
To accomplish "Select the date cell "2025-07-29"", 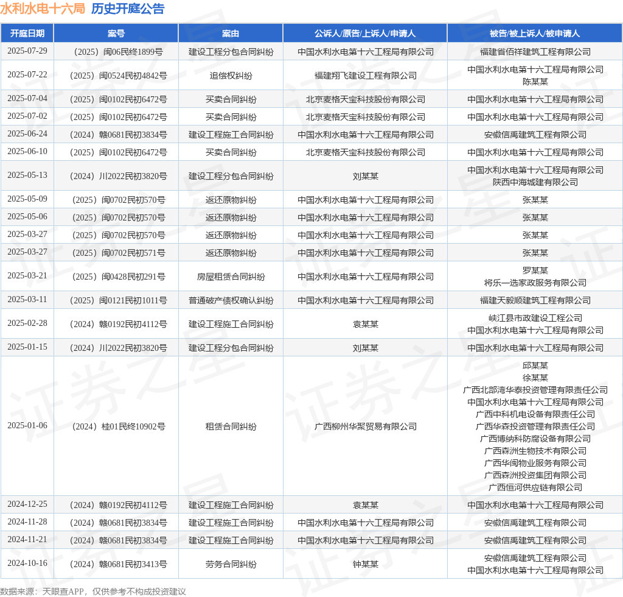I will pos(27,51).
